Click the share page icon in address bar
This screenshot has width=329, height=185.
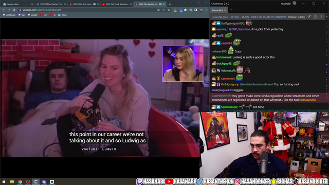click(163, 10)
